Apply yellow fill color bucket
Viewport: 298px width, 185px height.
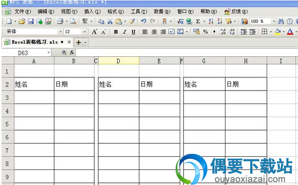278,32
